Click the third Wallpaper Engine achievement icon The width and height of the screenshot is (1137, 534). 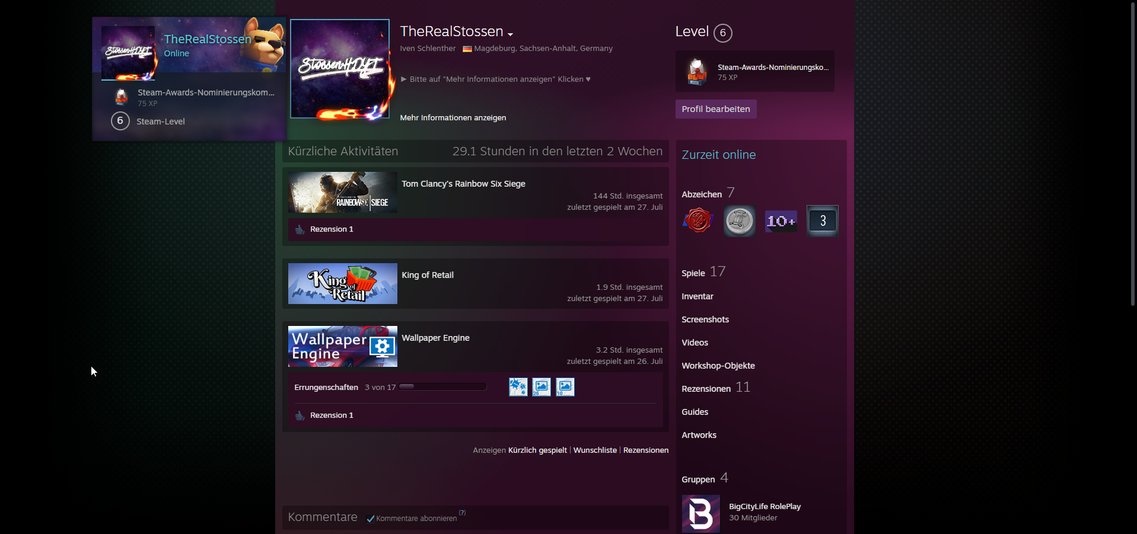[565, 387]
